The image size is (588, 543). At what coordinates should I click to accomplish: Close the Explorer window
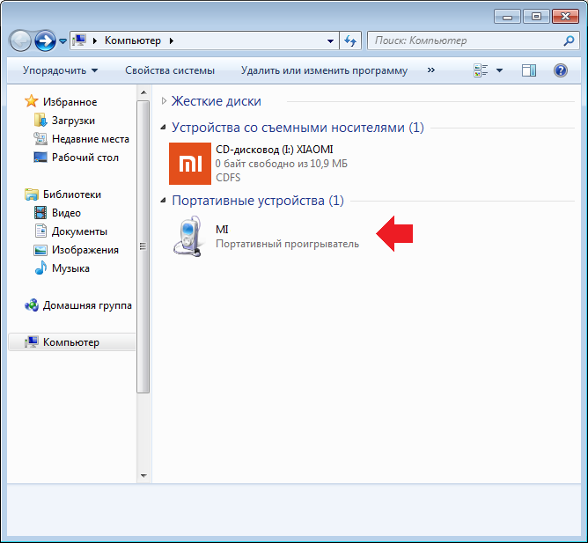click(x=565, y=17)
